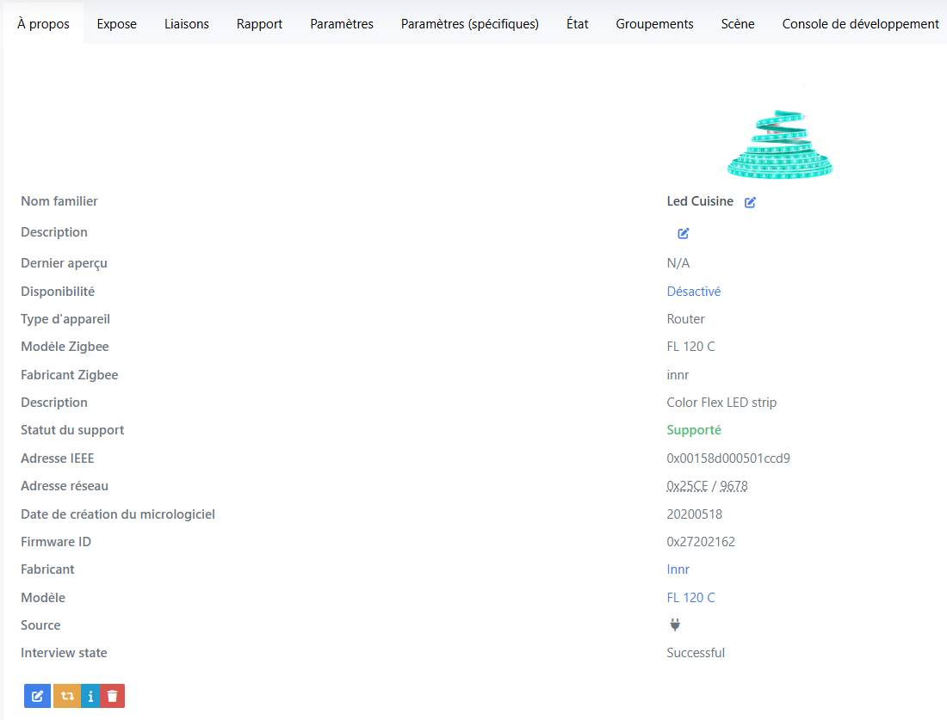947x720 pixels.
Task: Click the Successful interview state value
Action: (x=695, y=652)
